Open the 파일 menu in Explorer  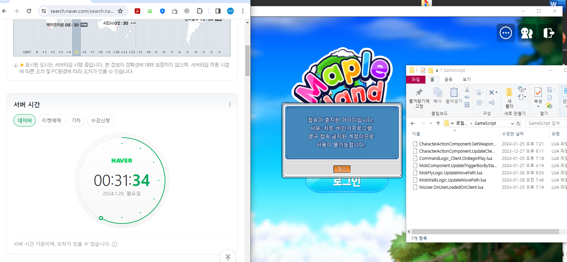click(416, 79)
